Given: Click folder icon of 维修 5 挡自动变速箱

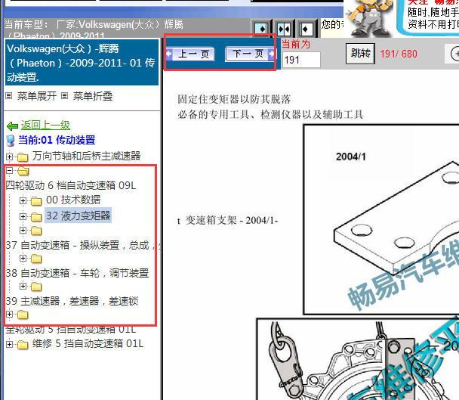Looking at the screenshot, I should (x=23, y=345).
